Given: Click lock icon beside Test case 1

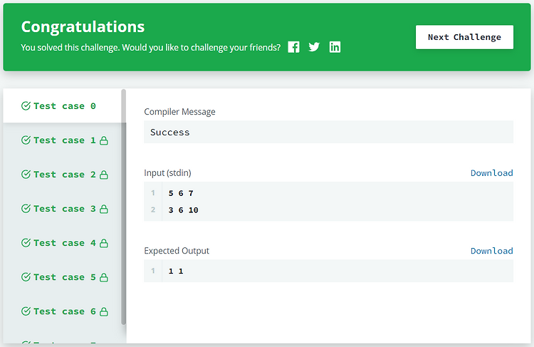Looking at the screenshot, I should click(x=104, y=140).
